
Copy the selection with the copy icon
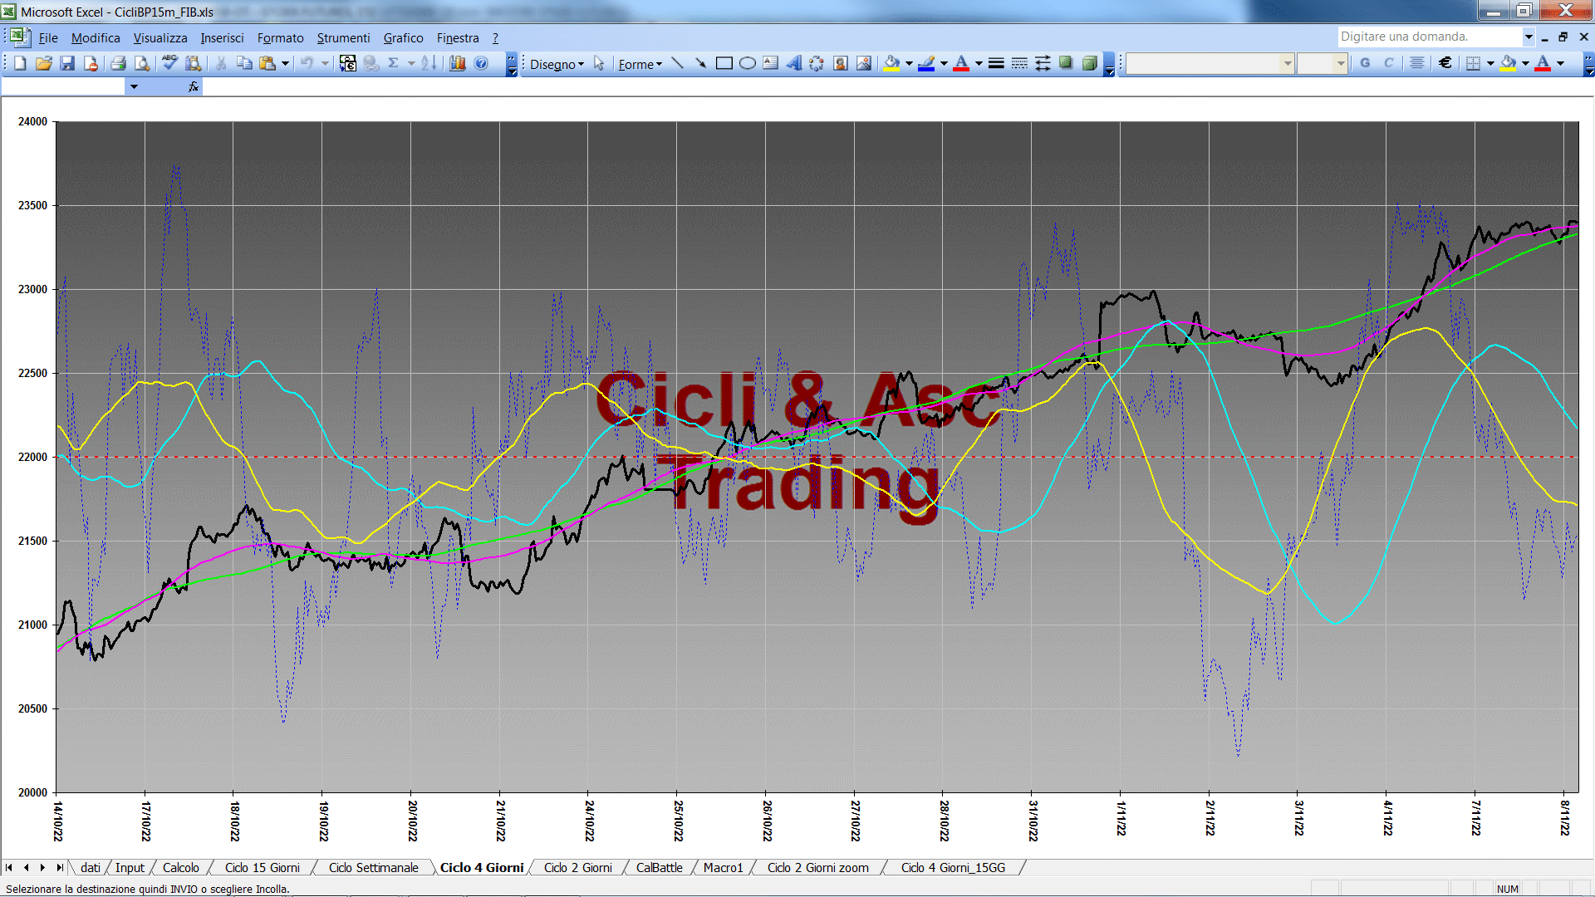[244, 63]
